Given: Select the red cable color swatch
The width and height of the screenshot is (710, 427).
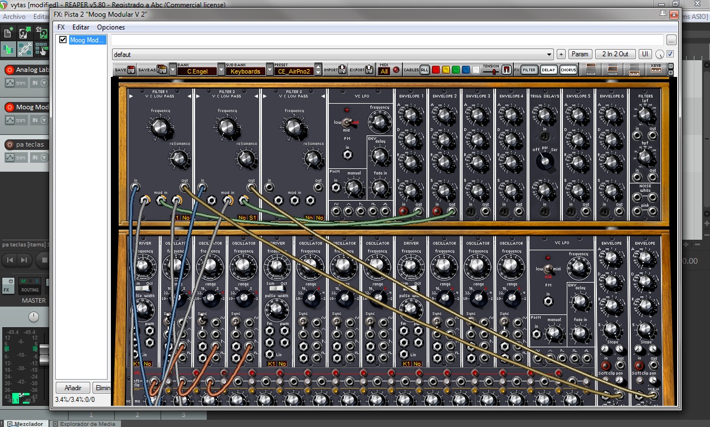Looking at the screenshot, I should [436, 70].
